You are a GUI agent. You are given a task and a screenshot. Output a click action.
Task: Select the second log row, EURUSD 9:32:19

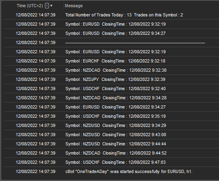click(112, 24)
